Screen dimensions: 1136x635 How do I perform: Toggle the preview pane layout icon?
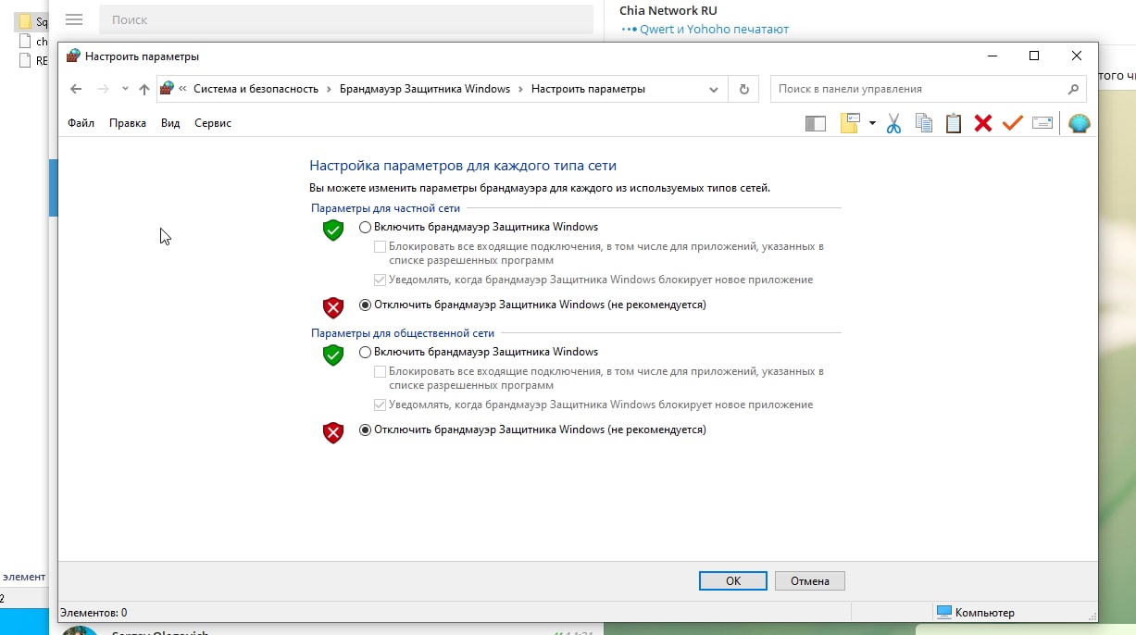coord(816,123)
